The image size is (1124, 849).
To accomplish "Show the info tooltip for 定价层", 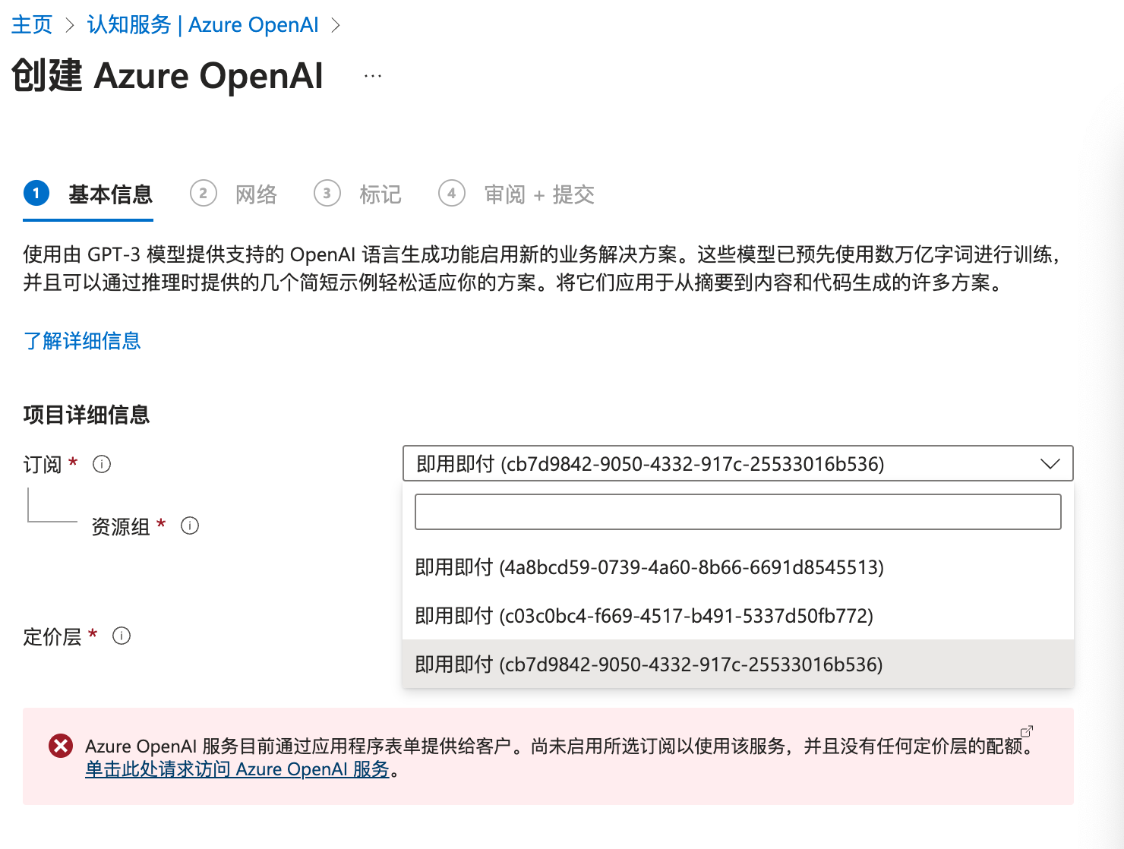I will click(x=122, y=636).
